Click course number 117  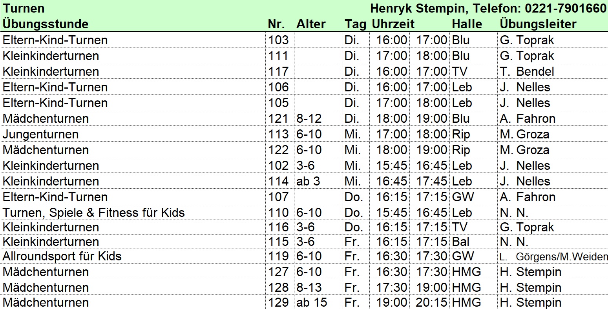click(278, 71)
